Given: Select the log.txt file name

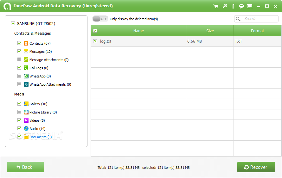Looking at the screenshot, I should coord(106,41).
